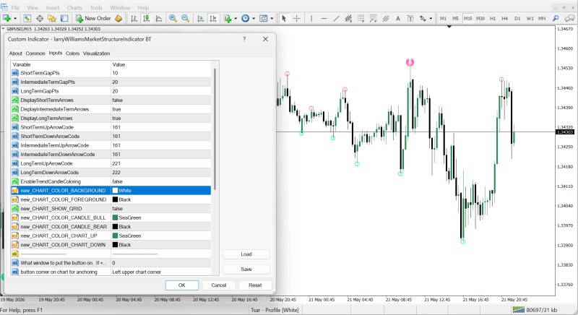Switch chart to line chart mode
This screenshot has width=578, height=315.
159,18
